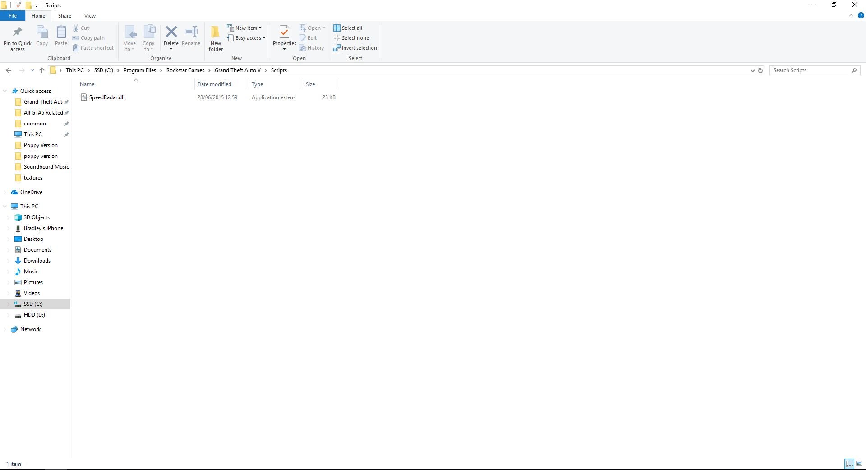Viewport: 866px width, 470px height.
Task: Go back to the previous folder
Action: 9,70
